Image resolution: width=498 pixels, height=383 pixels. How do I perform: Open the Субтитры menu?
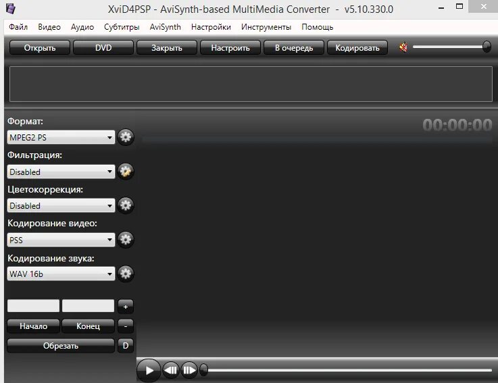pyautogui.click(x=122, y=27)
